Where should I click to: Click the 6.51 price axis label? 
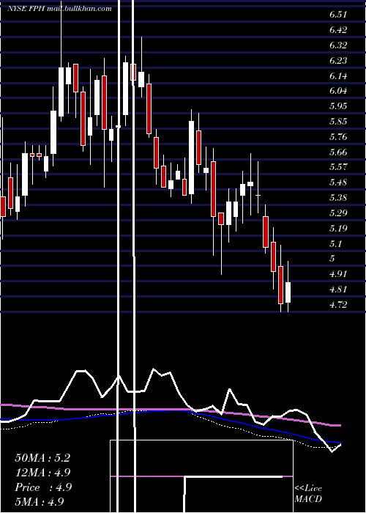(x=338, y=15)
